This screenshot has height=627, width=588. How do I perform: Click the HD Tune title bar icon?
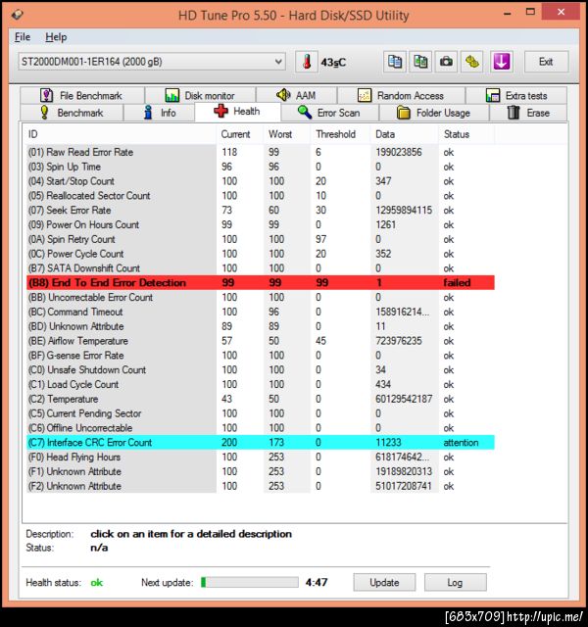pos(18,16)
